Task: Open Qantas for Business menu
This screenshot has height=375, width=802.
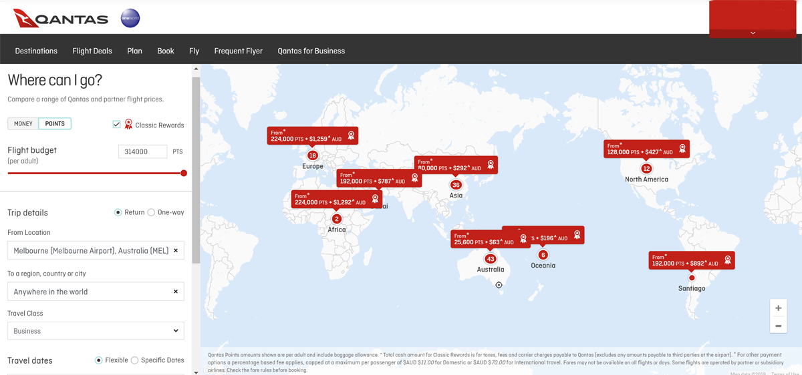Action: tap(311, 51)
